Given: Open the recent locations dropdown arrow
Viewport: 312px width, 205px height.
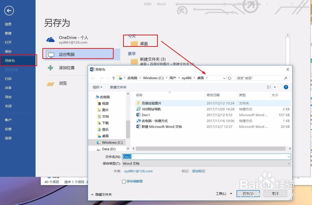Looking at the screenshot, I should (108, 78).
